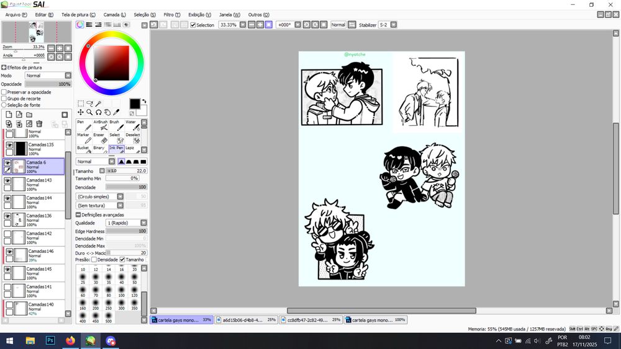Select the AirBrush tool
The image size is (621, 349).
tap(100, 125)
